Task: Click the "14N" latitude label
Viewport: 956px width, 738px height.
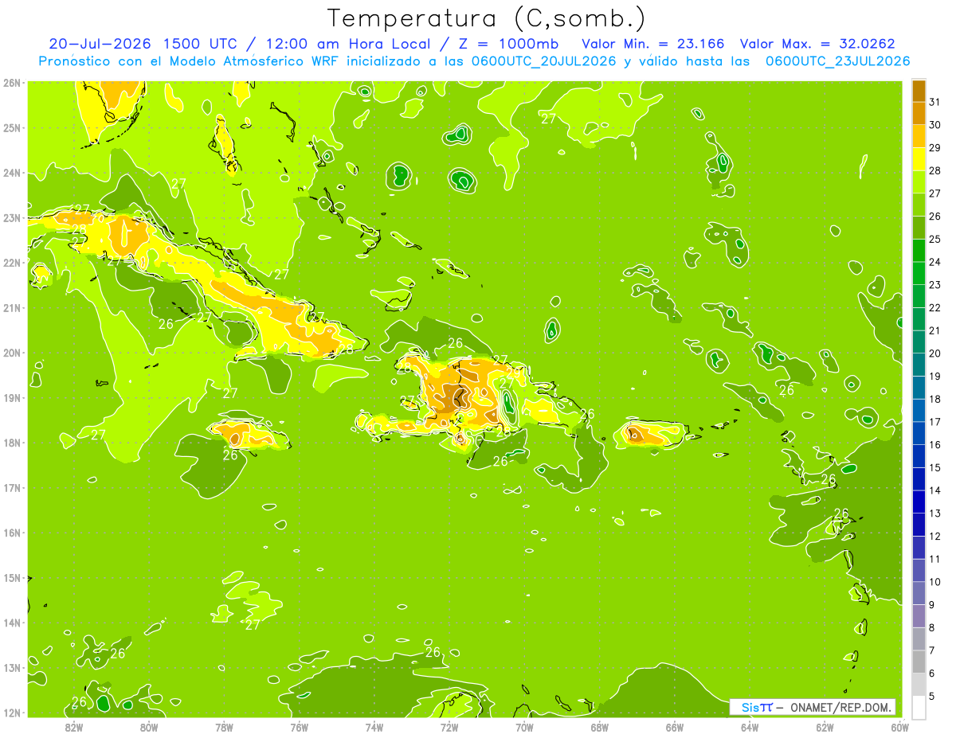Action: coord(12,623)
